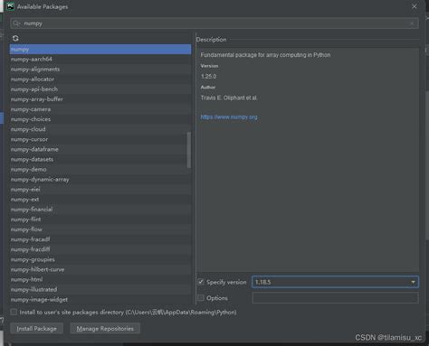
Task: Click the 1.18.5 version combo box
Action: click(x=335, y=282)
